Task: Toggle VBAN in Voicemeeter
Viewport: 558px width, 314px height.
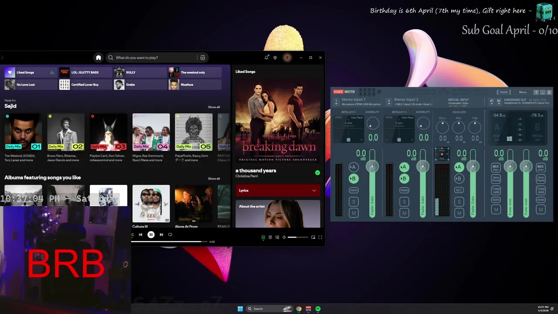Action: tap(504, 92)
